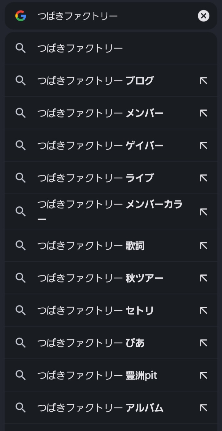Click magnifier icon beside セトリ suggestion
Image resolution: width=222 pixels, height=431 pixels.
coord(21,311)
